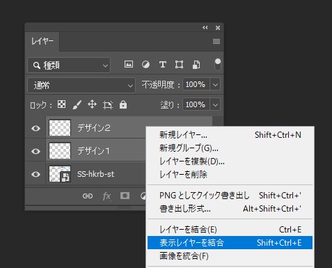Hide the デザイン1 layer

[35, 151]
